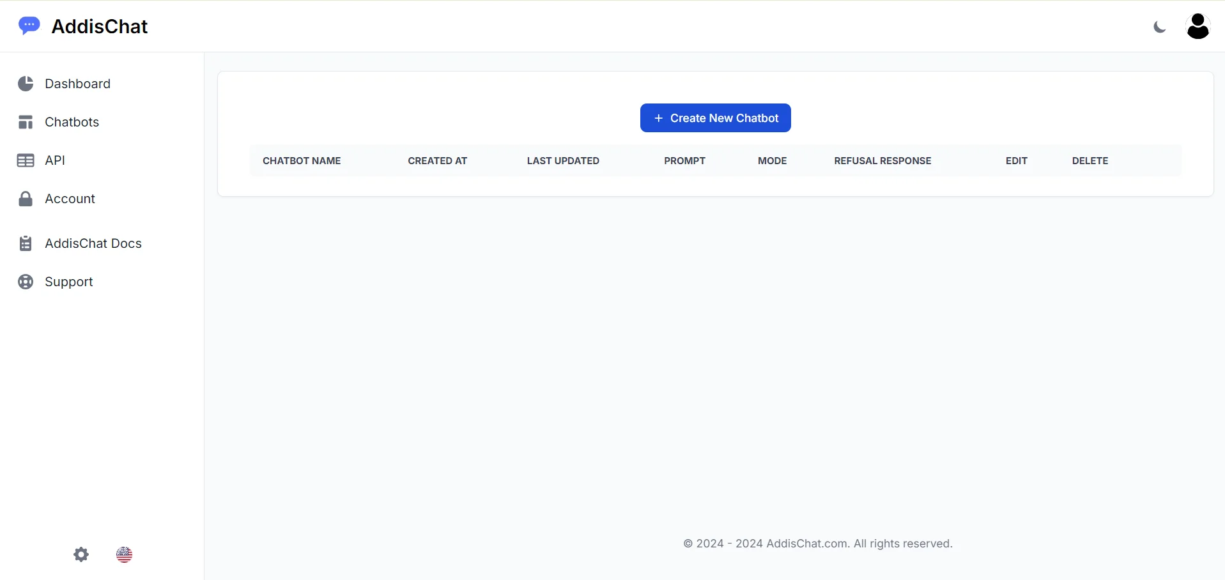Open the language selector flag dropdown
The image size is (1225, 580).
[x=124, y=554]
